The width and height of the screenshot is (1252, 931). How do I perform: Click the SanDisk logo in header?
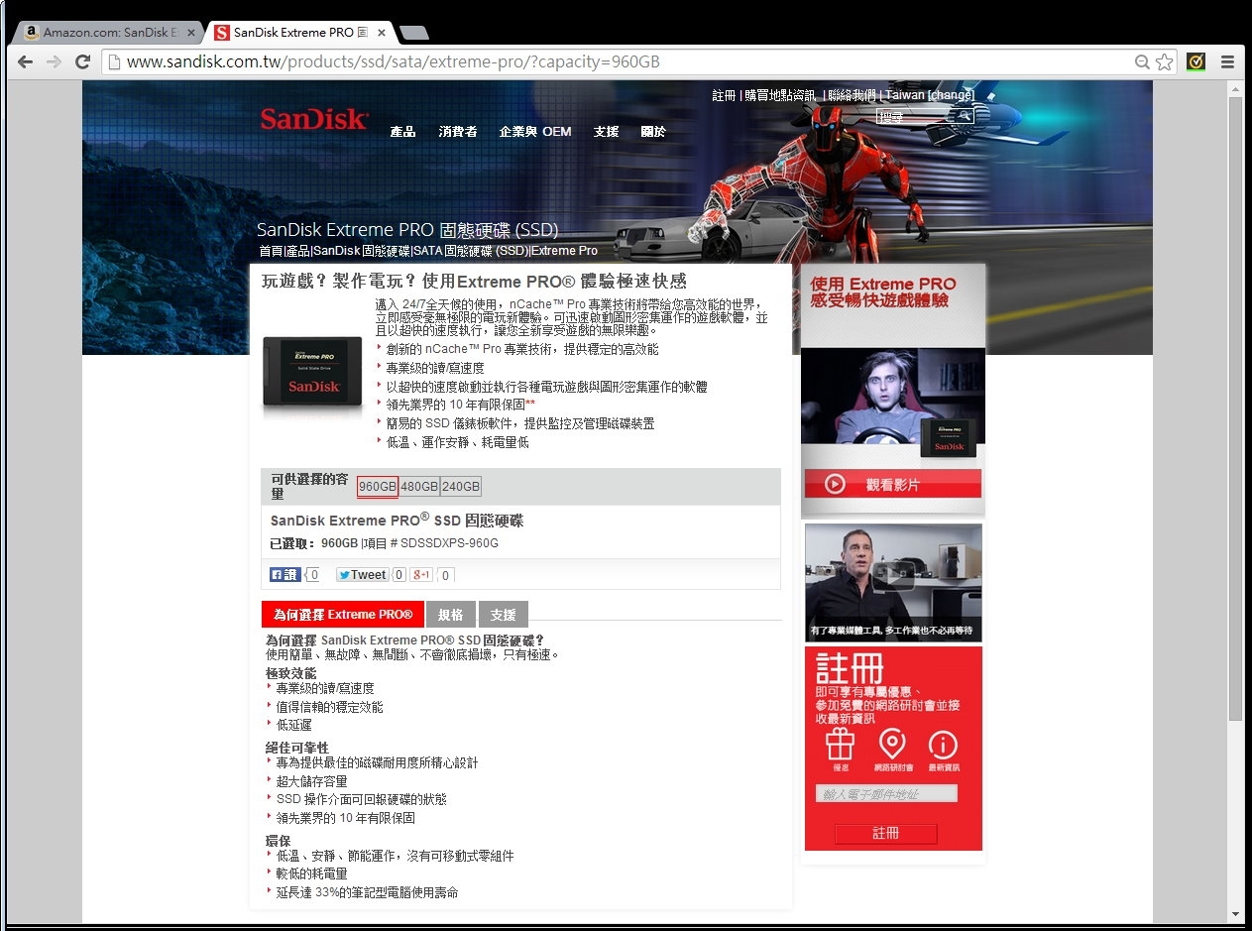click(x=314, y=120)
